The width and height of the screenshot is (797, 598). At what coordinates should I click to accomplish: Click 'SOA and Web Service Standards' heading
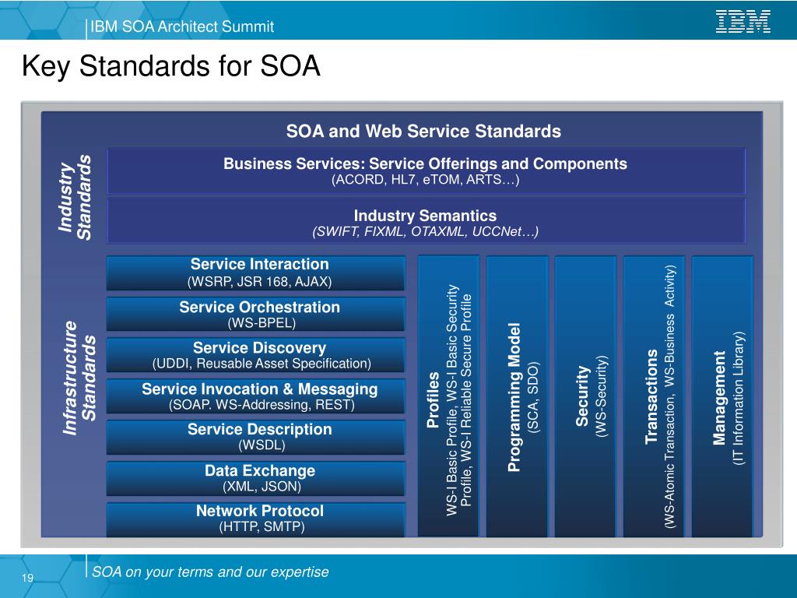[x=423, y=131]
